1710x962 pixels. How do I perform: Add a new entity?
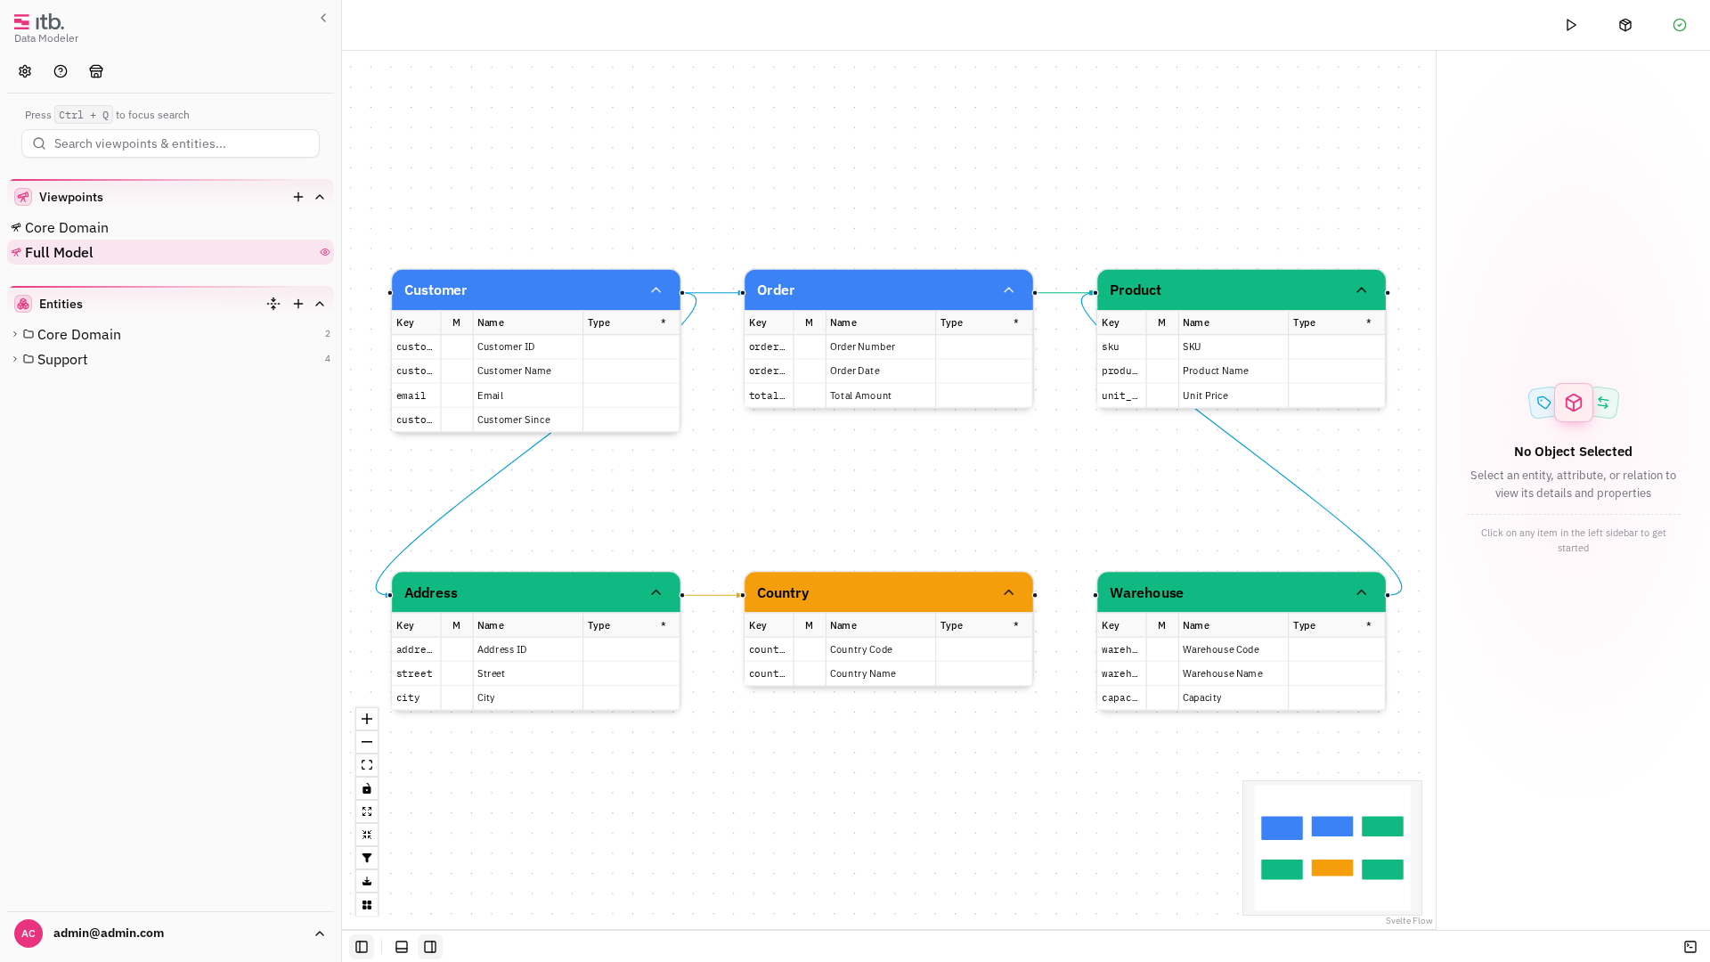coord(298,304)
